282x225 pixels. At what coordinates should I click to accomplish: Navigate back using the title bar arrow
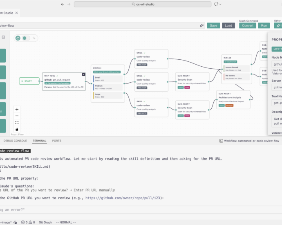pyautogui.click(x=63, y=4)
